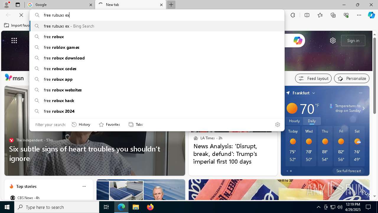Viewport: 378px width, 213px height.
Task: Open heart troubles article headline
Action: tap(85, 154)
